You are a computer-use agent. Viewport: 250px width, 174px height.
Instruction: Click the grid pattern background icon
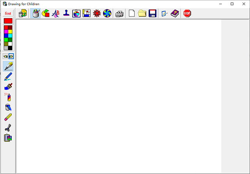[86, 13]
